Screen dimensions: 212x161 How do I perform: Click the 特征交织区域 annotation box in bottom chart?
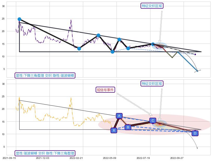click(152, 84)
